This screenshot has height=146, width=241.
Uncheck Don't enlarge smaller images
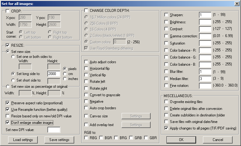(8, 123)
